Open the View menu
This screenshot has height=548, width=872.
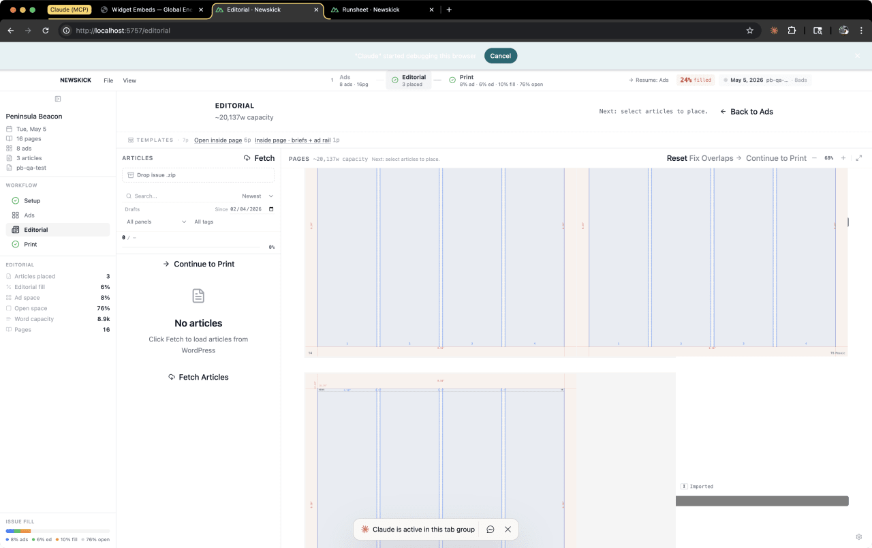(129, 80)
